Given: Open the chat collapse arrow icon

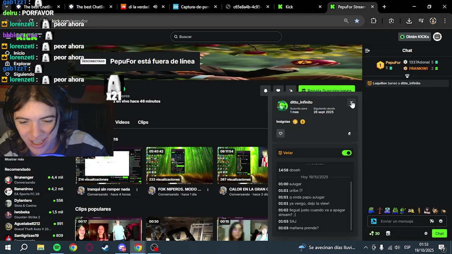Looking at the screenshot, I should pyautogui.click(x=367, y=50).
